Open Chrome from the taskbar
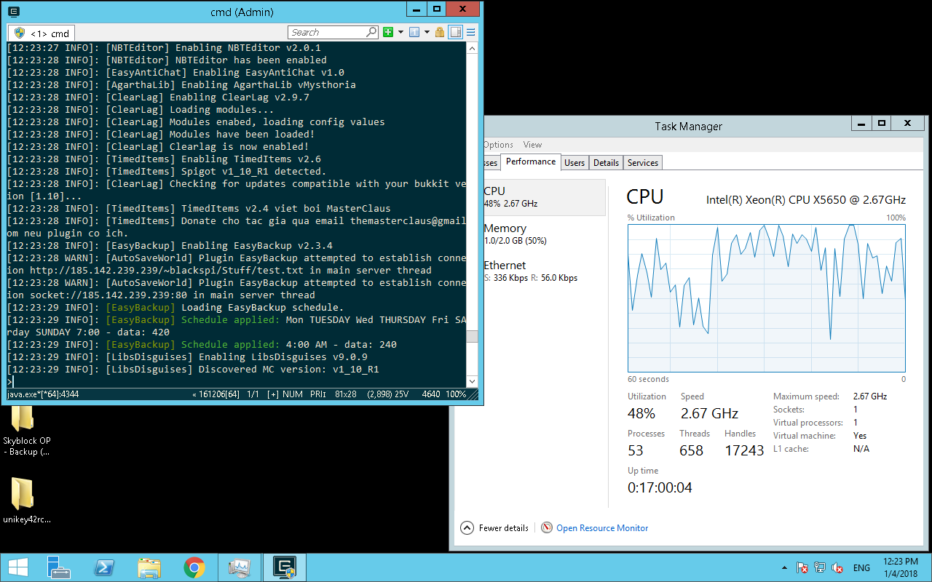 (194, 567)
